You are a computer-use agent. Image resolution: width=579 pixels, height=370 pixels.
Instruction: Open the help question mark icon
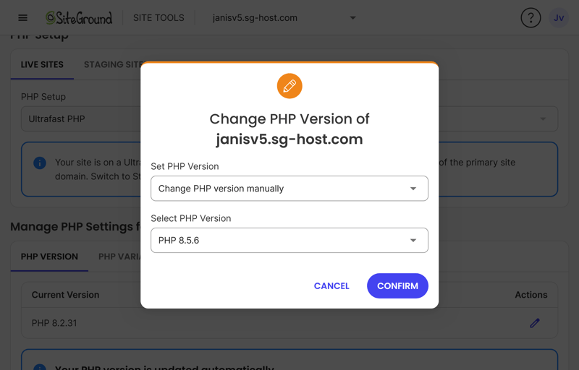pyautogui.click(x=531, y=17)
